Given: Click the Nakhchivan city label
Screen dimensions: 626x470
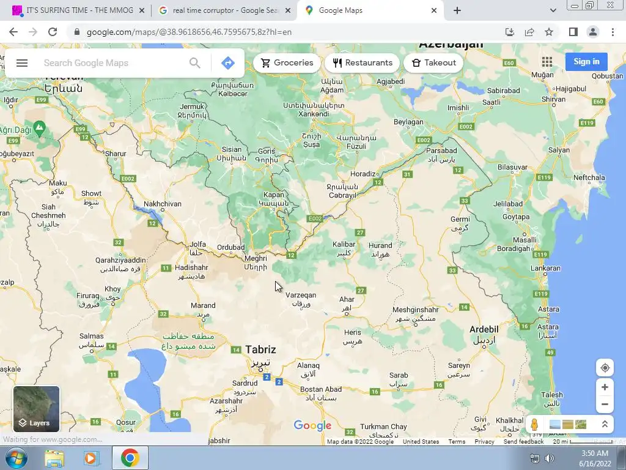Looking at the screenshot, I should click(163, 204).
